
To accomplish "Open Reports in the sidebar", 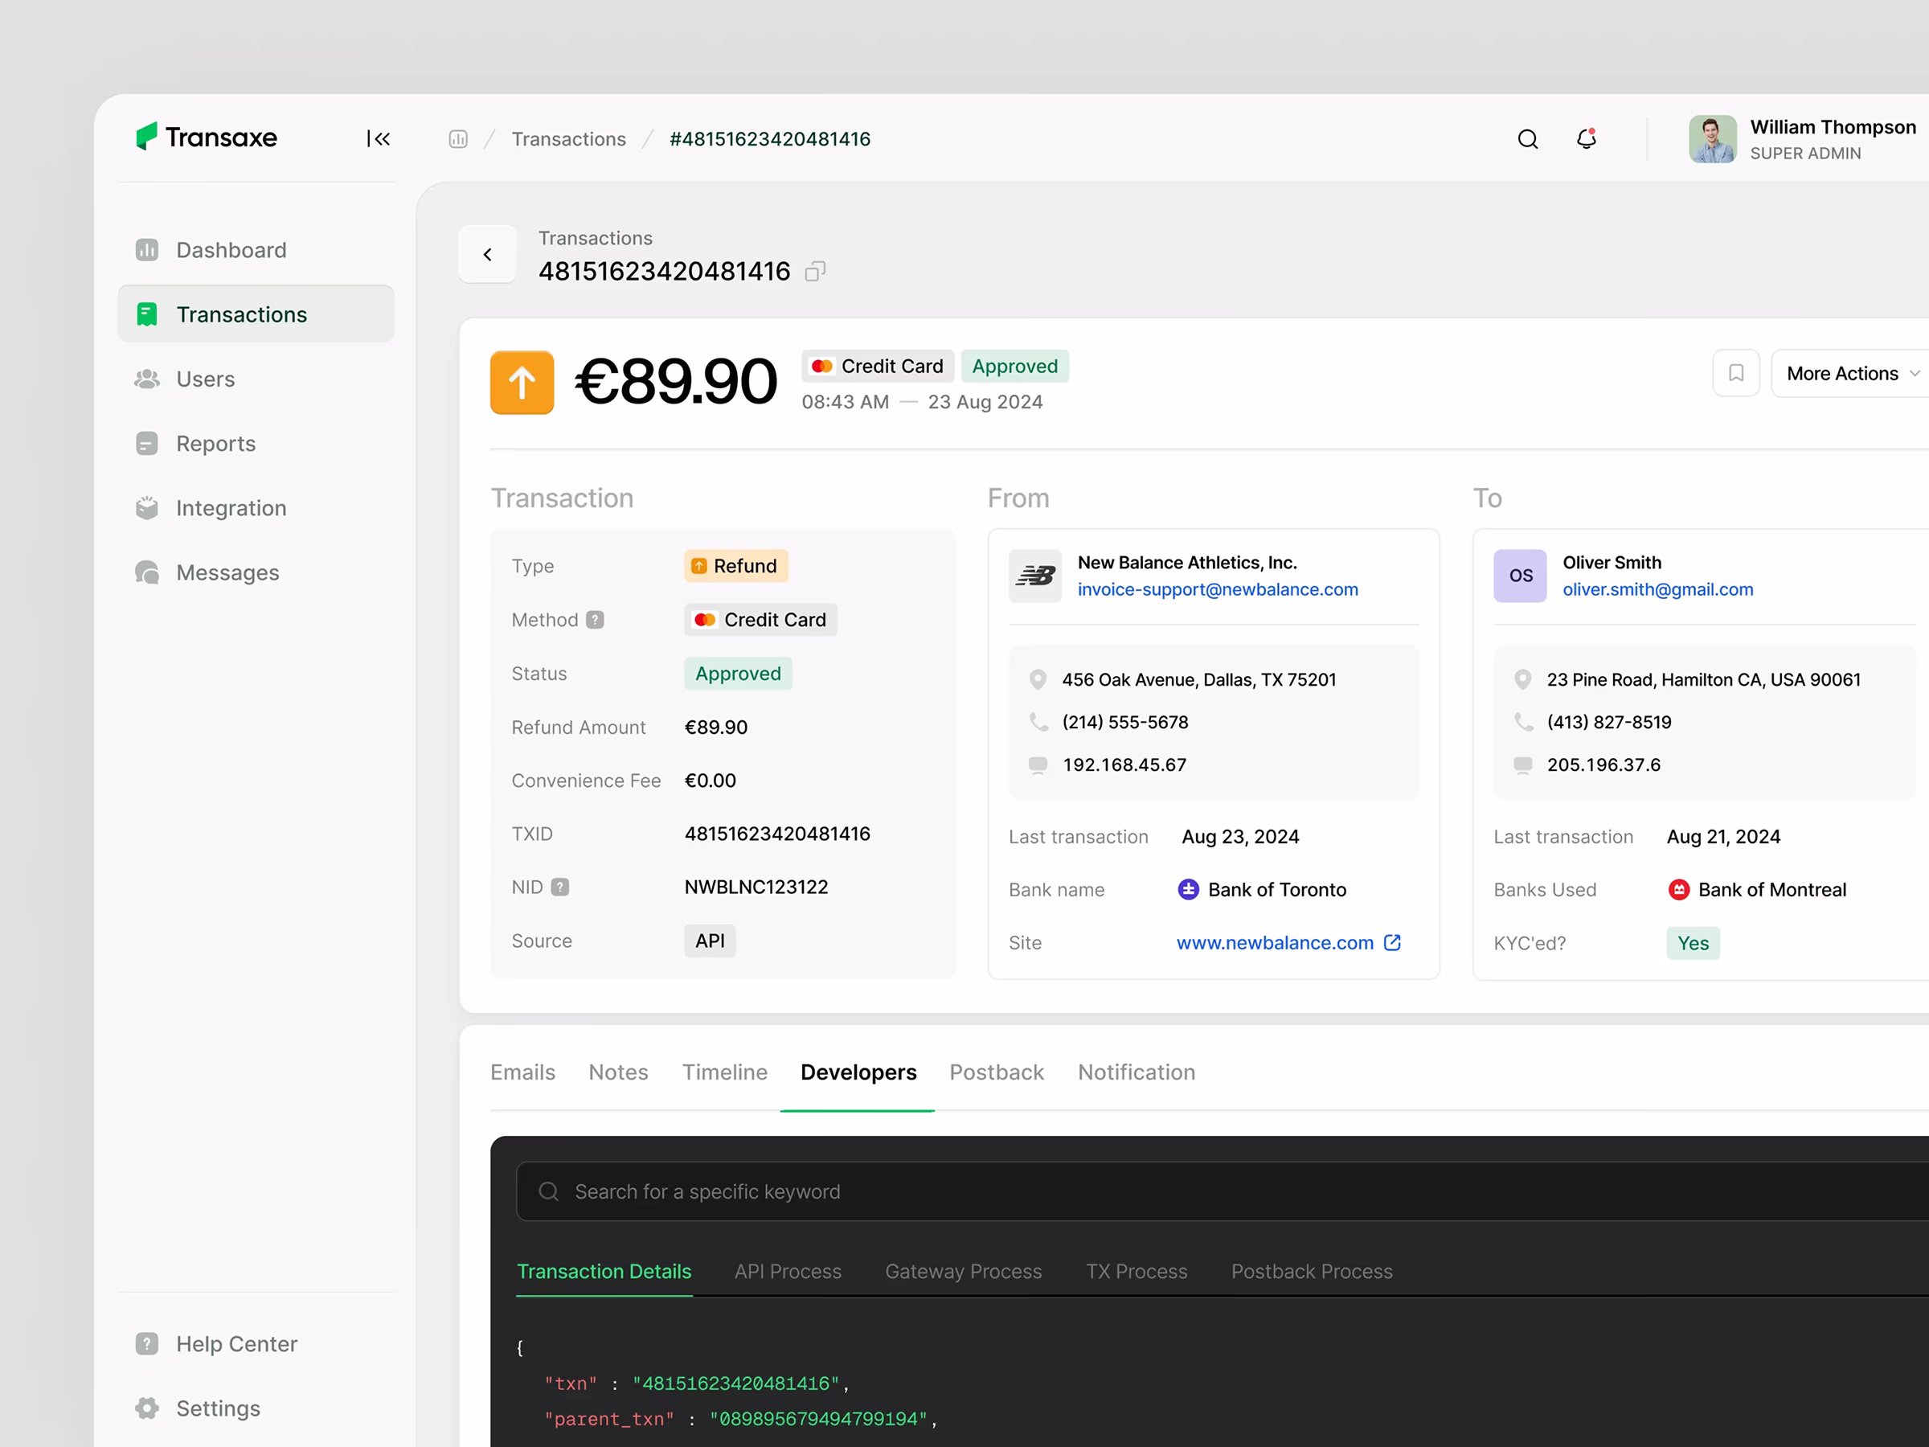I will pos(256,443).
